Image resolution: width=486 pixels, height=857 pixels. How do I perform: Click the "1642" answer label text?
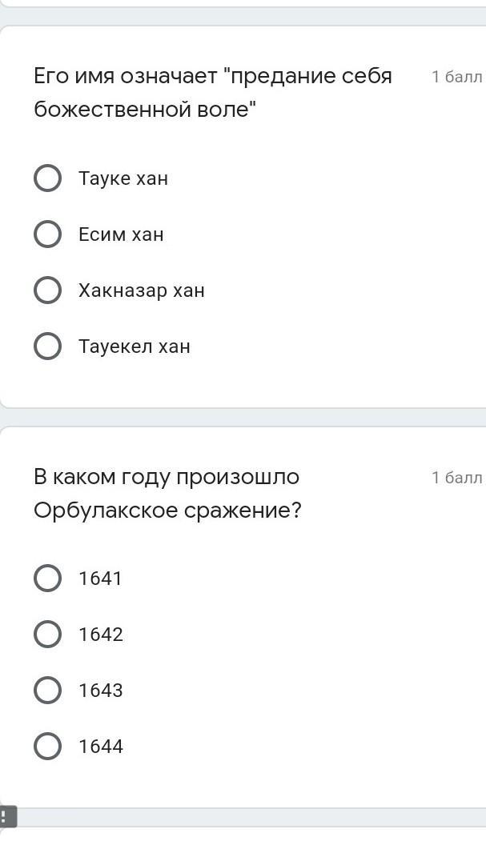(x=101, y=635)
